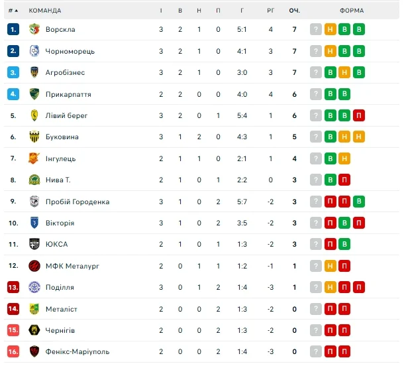Open the Пробій Городенка team page
The image size is (404, 366).
tap(77, 202)
